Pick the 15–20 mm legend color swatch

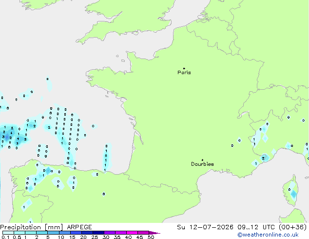[x=76, y=233]
